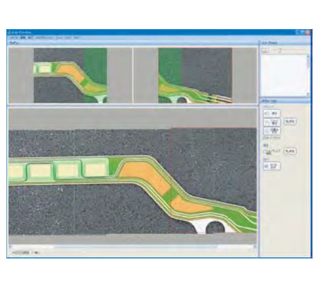Click the small text button beside the lower checkbox
Image resolution: width=319 pixels, height=284 pixels.
(x=290, y=151)
